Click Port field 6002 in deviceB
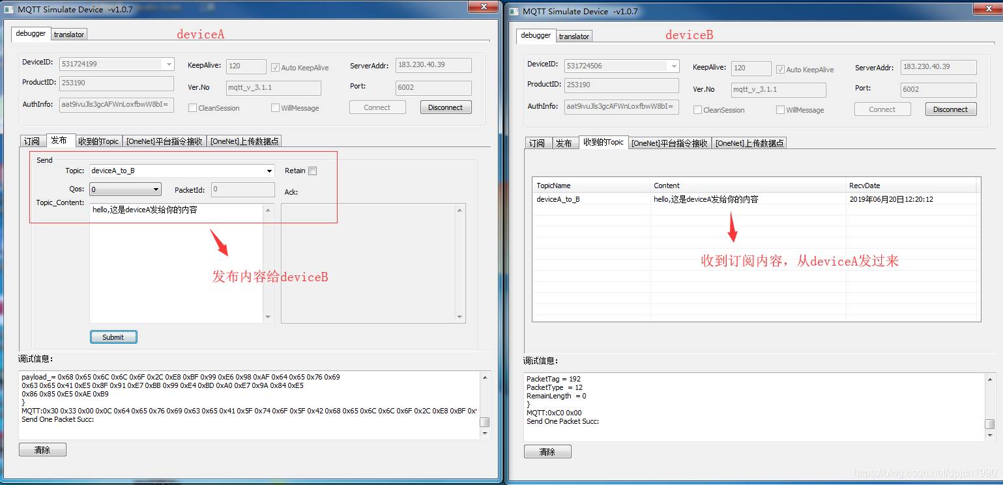Viewport: 1003px width, 485px height. 938,90
